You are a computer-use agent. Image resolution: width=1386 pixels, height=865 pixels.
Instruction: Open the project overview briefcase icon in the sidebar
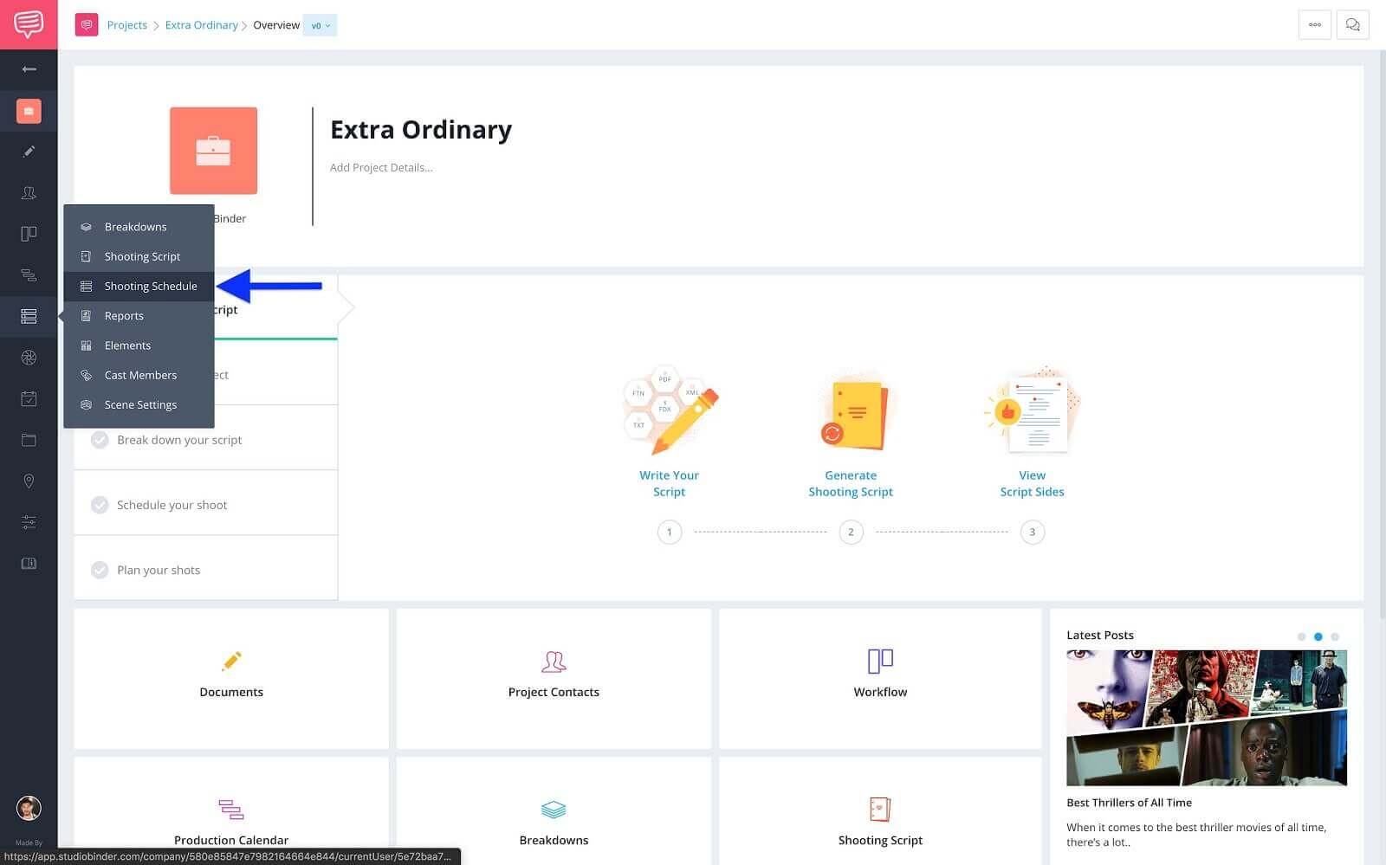coord(29,111)
